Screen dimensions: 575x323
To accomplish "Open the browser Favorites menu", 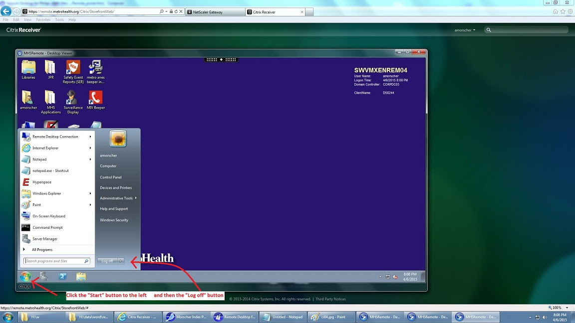I will [x=43, y=20].
